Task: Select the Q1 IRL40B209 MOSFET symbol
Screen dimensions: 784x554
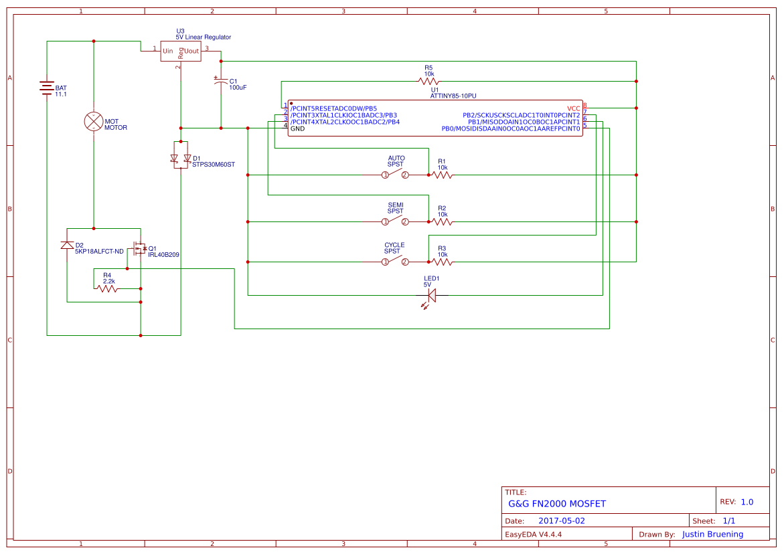Action: point(139,249)
